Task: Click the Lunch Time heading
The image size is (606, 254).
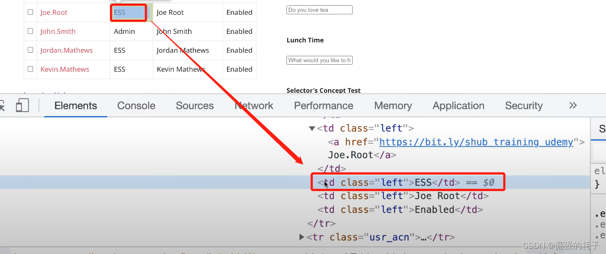Action: point(305,40)
